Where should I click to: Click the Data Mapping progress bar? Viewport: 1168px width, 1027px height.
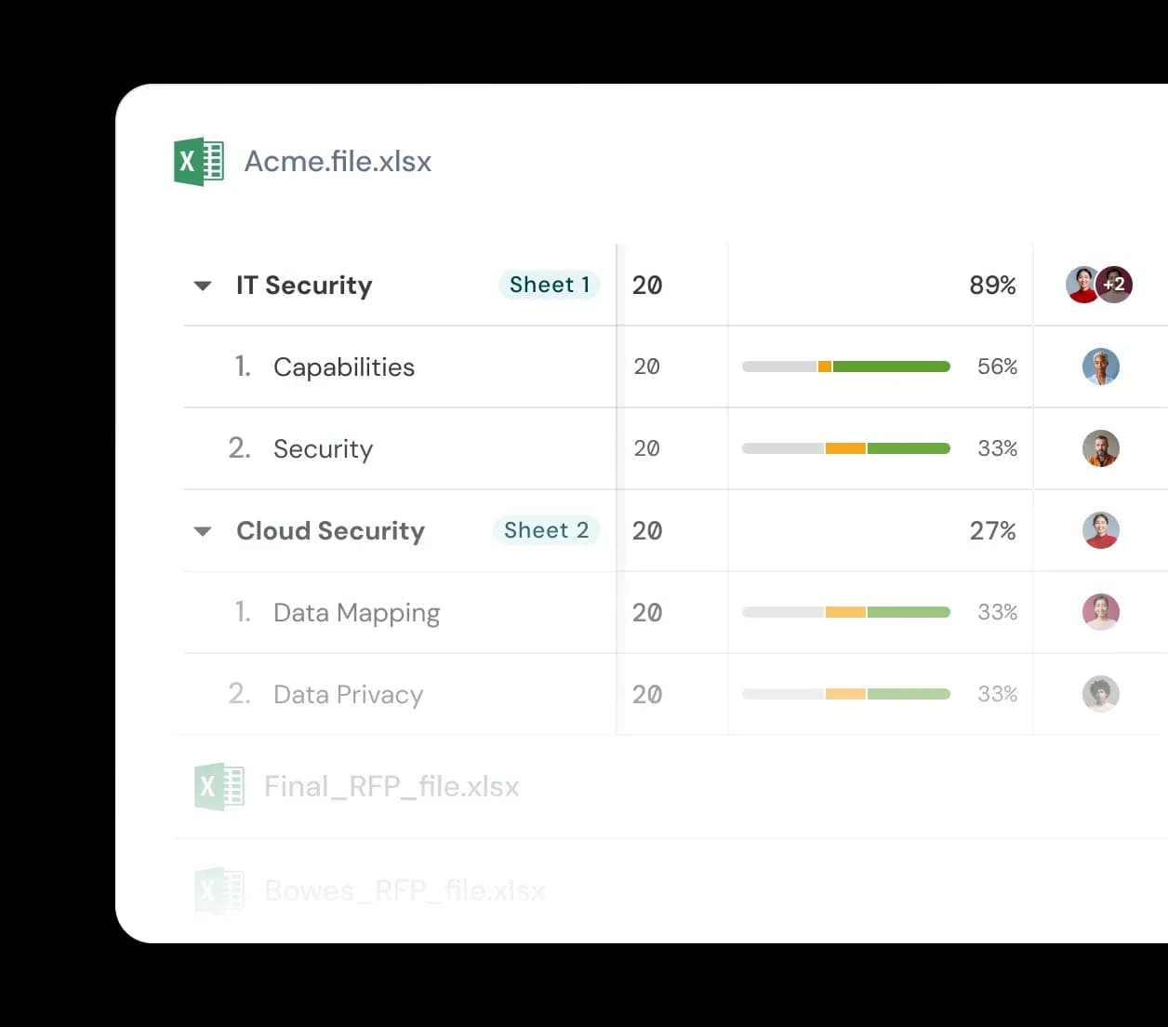845,612
